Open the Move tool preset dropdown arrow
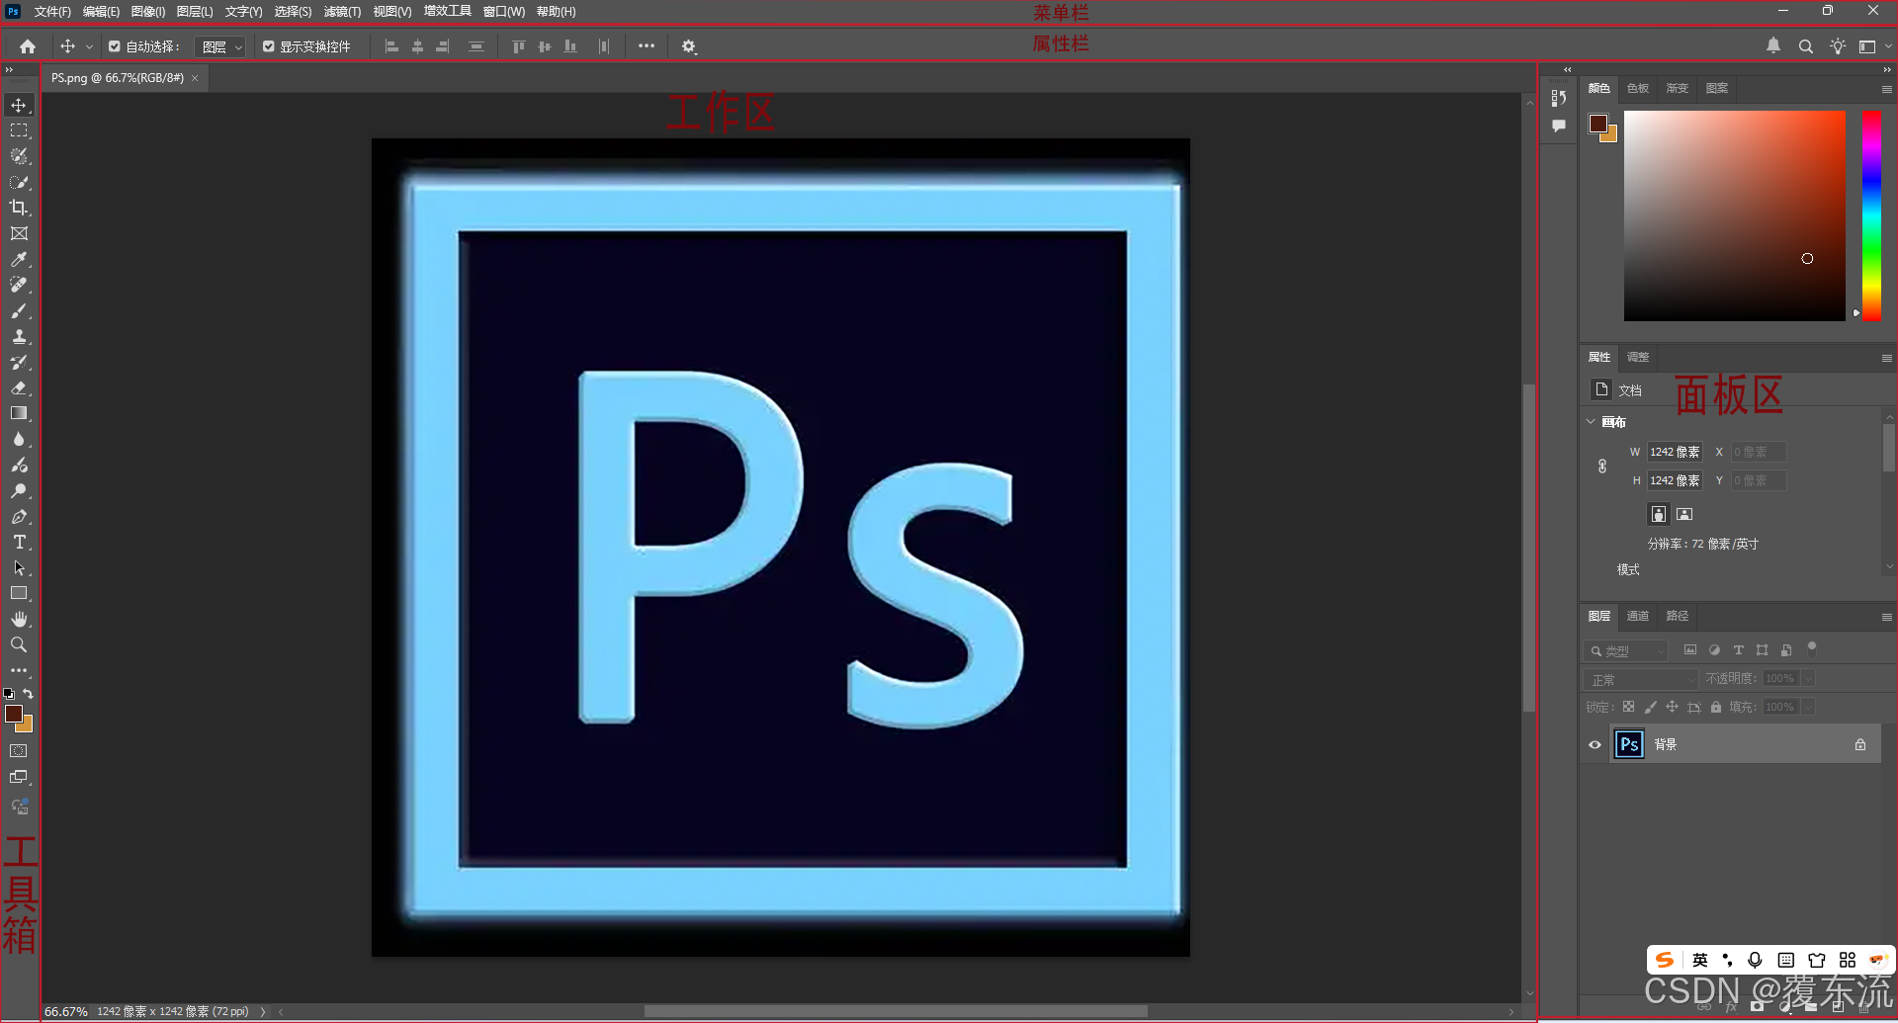This screenshot has width=1898, height=1023. [89, 46]
